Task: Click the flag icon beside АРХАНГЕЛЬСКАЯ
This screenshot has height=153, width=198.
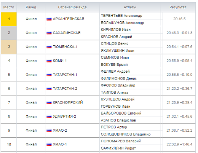Action: pos(49,19)
